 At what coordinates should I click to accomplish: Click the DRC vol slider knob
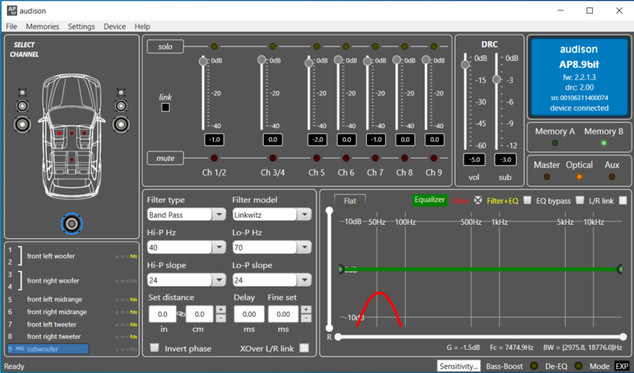[465, 64]
